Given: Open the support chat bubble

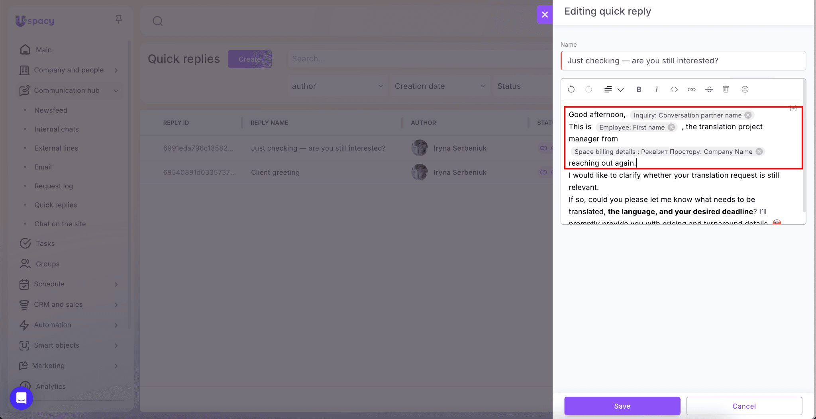Looking at the screenshot, I should point(21,398).
